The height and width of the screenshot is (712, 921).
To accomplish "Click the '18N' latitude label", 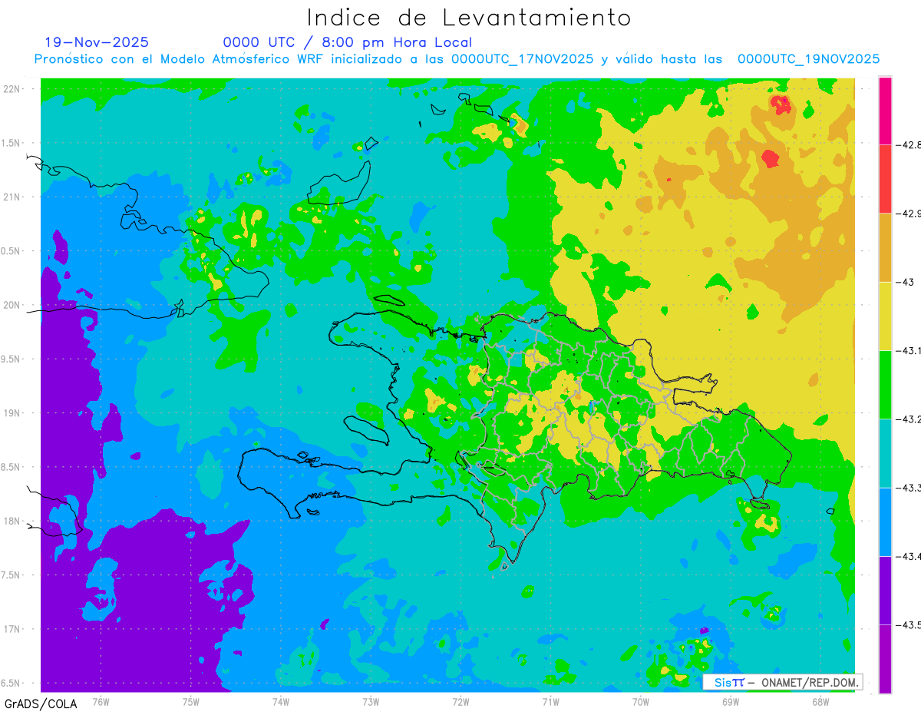I will [x=12, y=521].
